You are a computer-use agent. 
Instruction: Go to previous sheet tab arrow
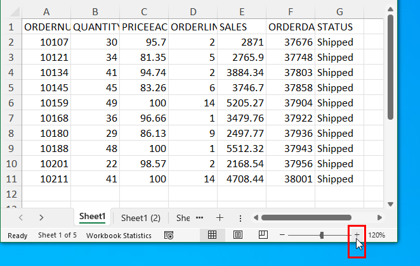point(21,218)
